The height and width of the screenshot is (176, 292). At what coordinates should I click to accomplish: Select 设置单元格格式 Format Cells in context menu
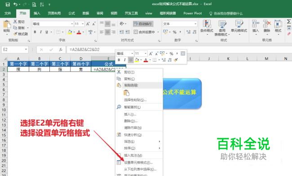click(x=139, y=162)
